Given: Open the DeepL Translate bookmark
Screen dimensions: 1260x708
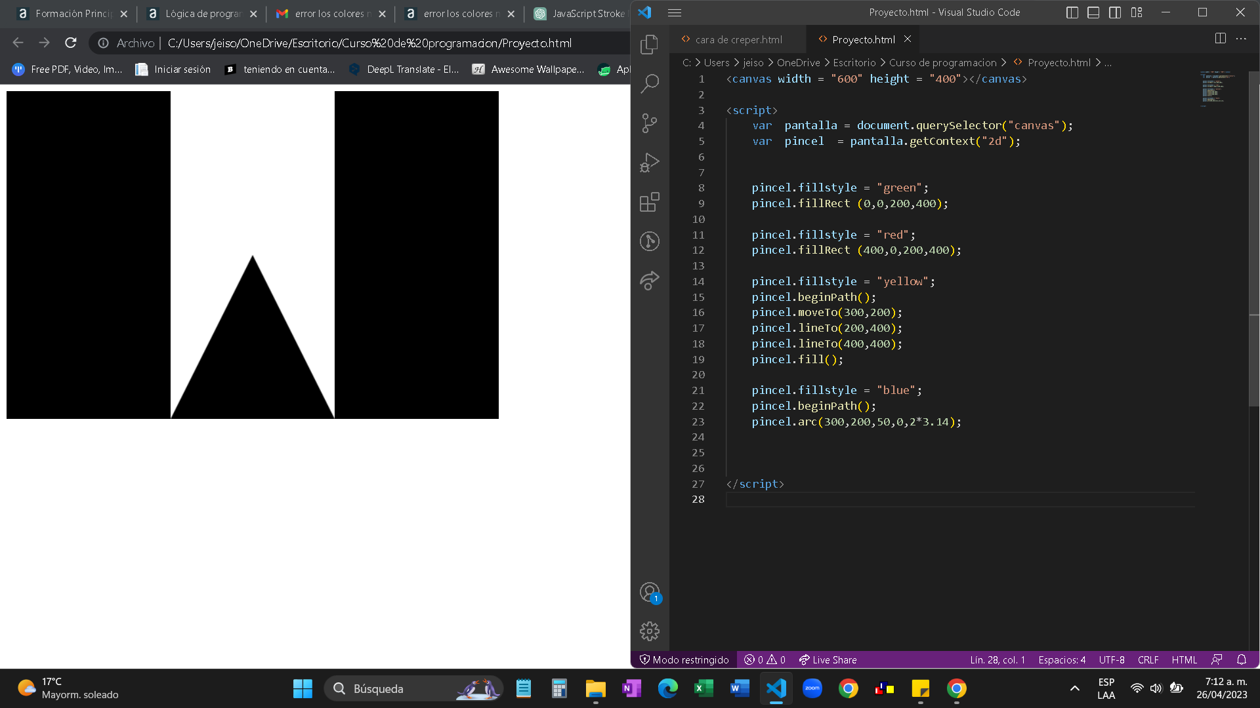Looking at the screenshot, I should pos(404,69).
